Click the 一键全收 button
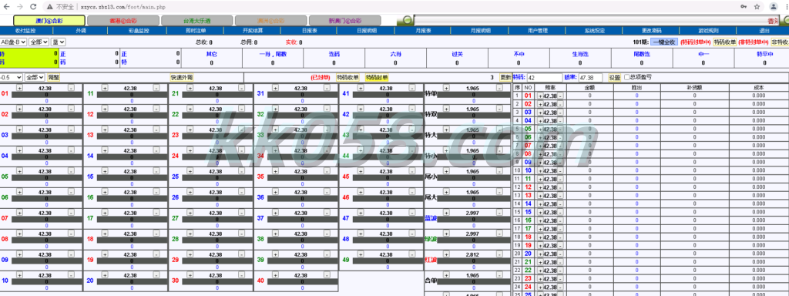Screen dimensions: 789x296 [664, 42]
